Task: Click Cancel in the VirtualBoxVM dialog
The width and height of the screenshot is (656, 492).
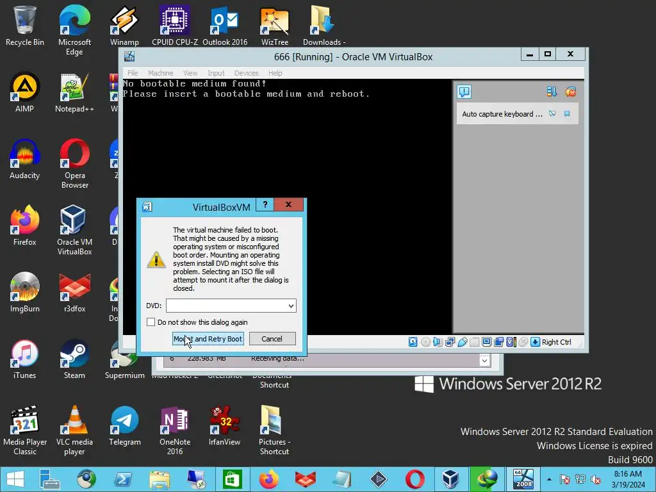Action: pyautogui.click(x=272, y=339)
